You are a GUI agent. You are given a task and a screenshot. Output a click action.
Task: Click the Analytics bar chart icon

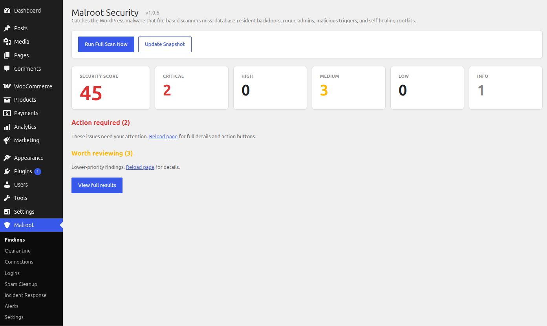tap(7, 127)
